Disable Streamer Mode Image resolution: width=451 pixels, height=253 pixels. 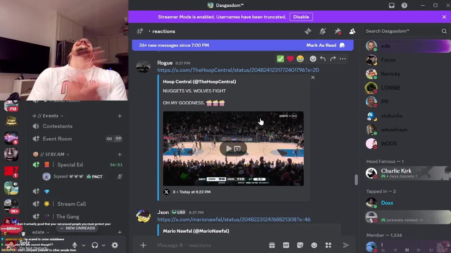click(x=301, y=17)
